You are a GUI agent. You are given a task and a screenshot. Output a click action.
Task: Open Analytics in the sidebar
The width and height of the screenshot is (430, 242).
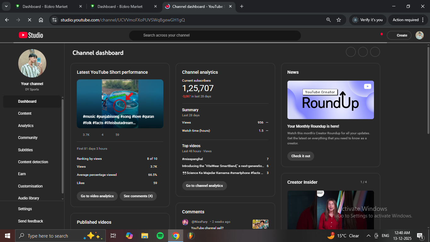point(26,126)
